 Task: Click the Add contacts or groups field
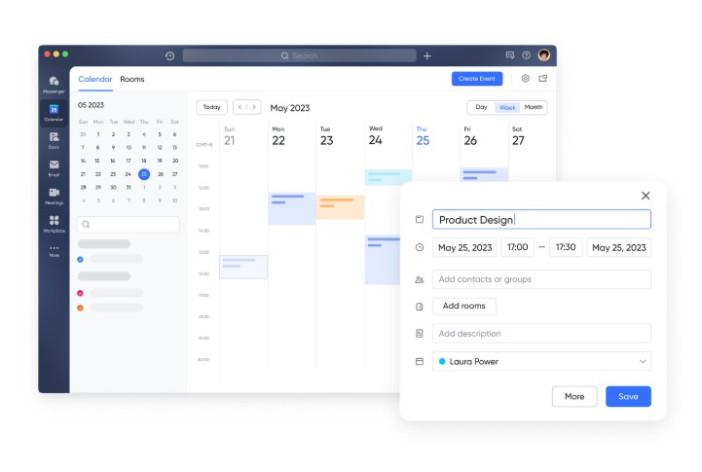[541, 279]
